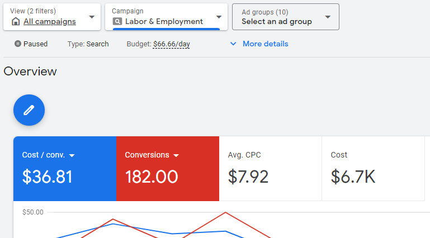Image resolution: width=430 pixels, height=238 pixels.
Task: Click the 182.00 conversions value
Action: (x=152, y=177)
